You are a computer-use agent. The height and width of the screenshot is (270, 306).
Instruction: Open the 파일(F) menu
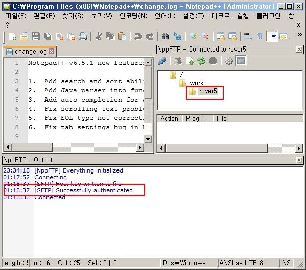[16, 16]
